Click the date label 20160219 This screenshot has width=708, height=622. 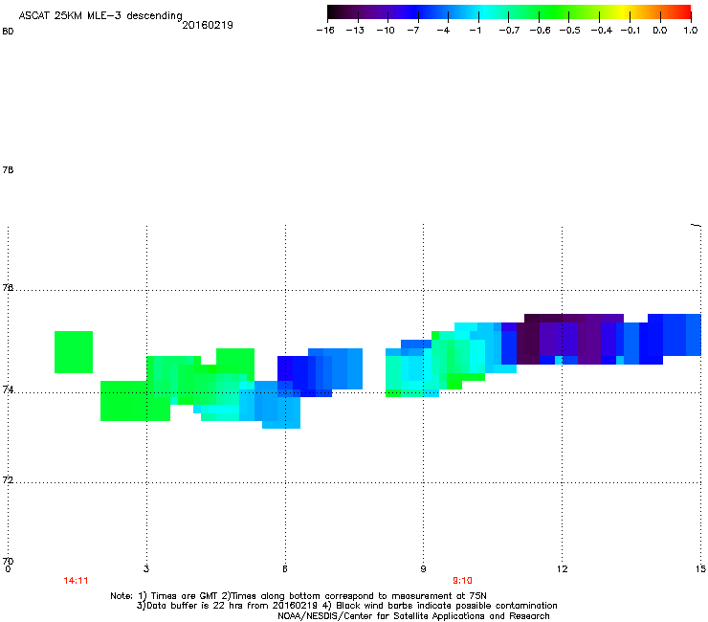[x=208, y=25]
